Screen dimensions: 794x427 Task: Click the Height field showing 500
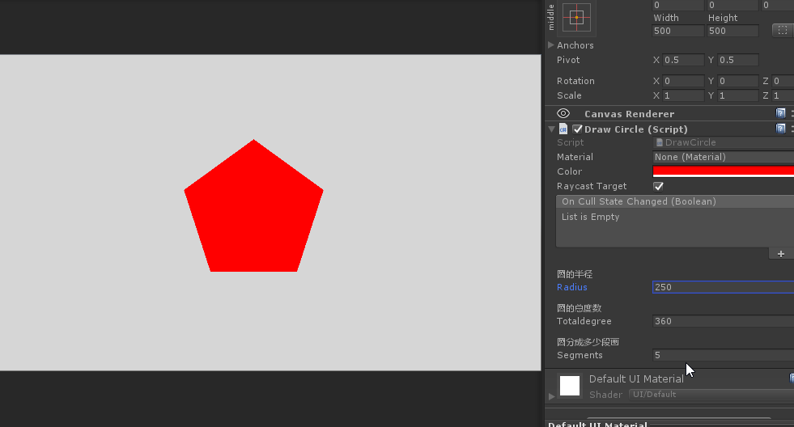coord(732,31)
